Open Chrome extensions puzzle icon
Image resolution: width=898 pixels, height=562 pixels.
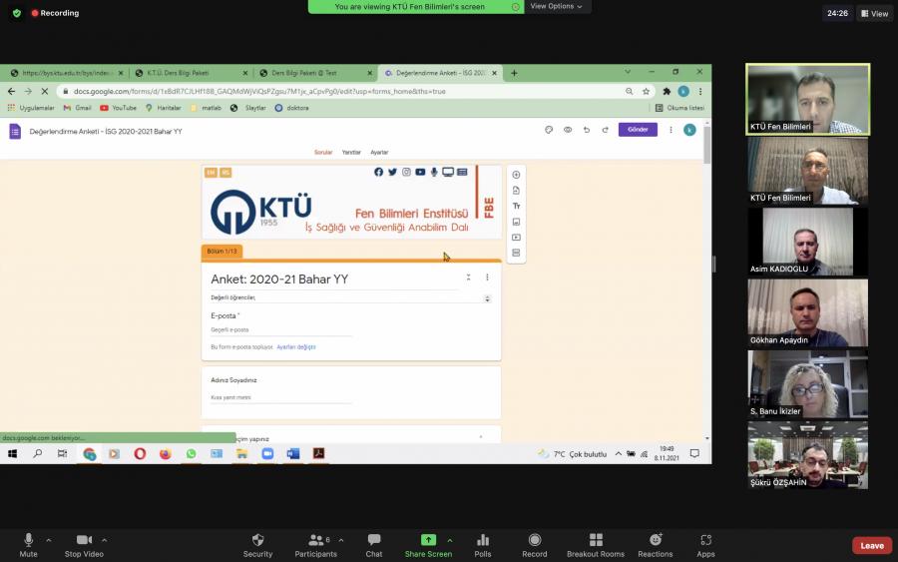click(667, 91)
